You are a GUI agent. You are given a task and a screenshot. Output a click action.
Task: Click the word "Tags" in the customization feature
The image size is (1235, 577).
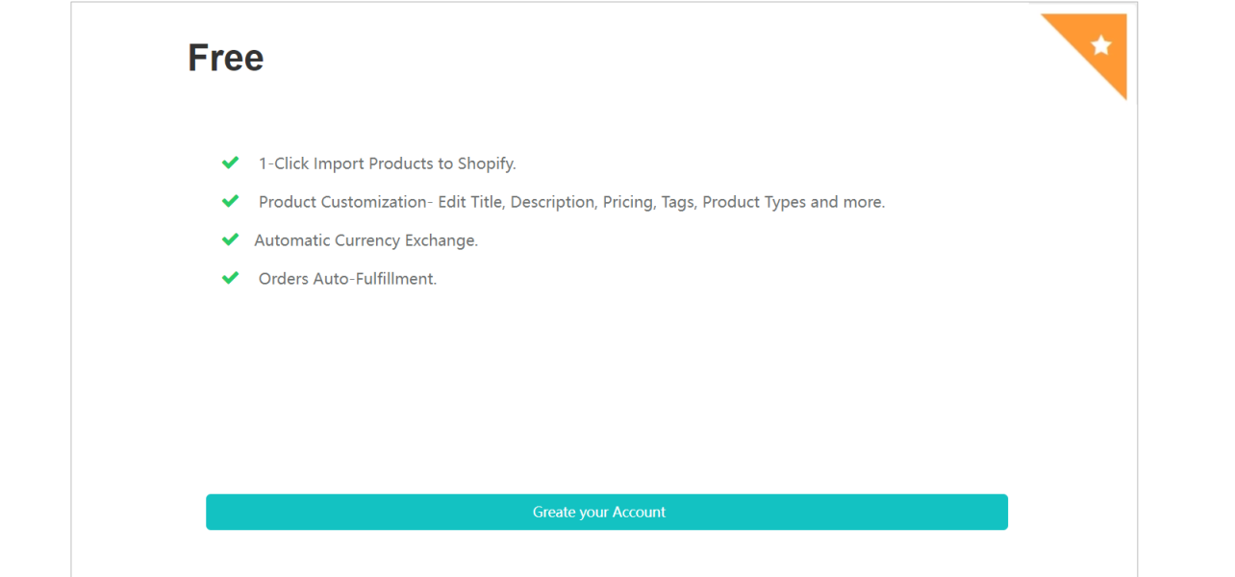coord(678,202)
